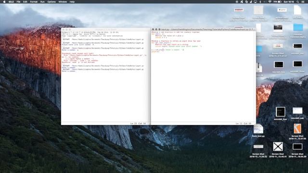Screen dimensions: 308x173
Task: Open the Edit menu
Action: 25,2
